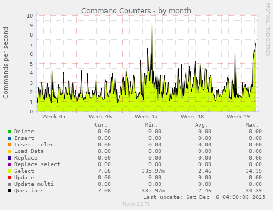Click the 'Replace select' legend label

pyautogui.click(x=37, y=164)
